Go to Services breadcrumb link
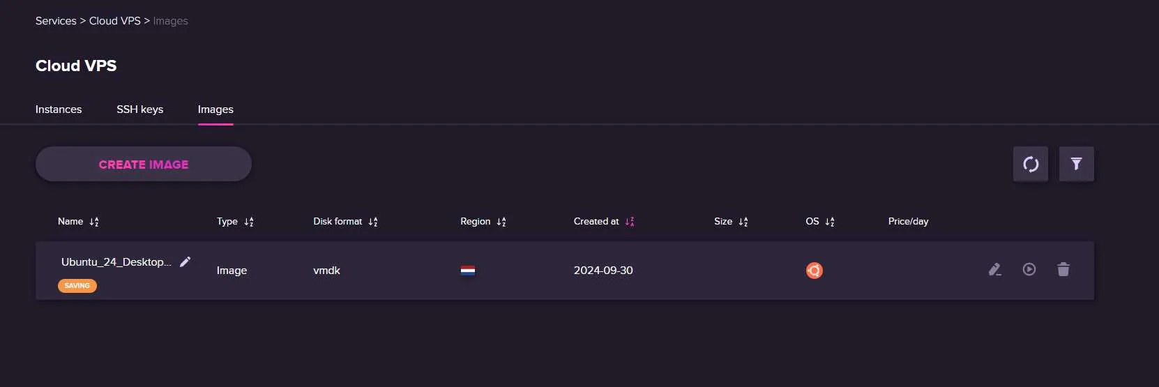The image size is (1159, 387). [x=56, y=21]
